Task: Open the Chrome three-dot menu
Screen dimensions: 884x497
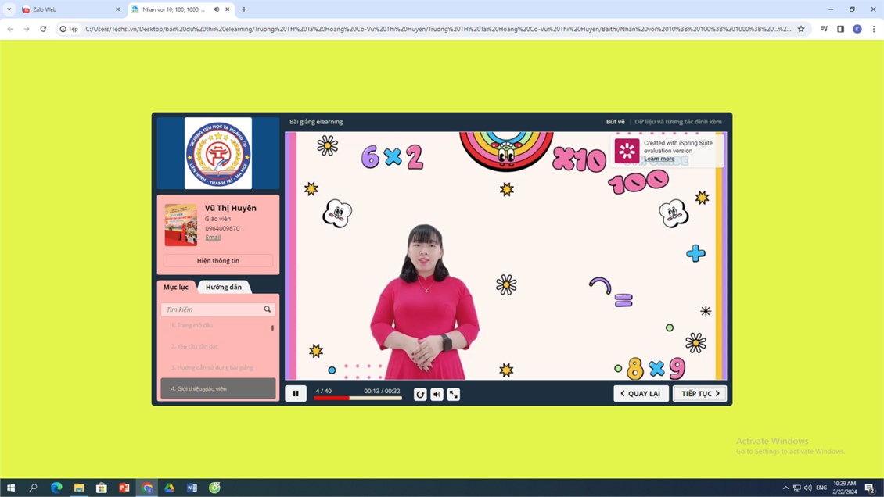Action: tap(874, 29)
